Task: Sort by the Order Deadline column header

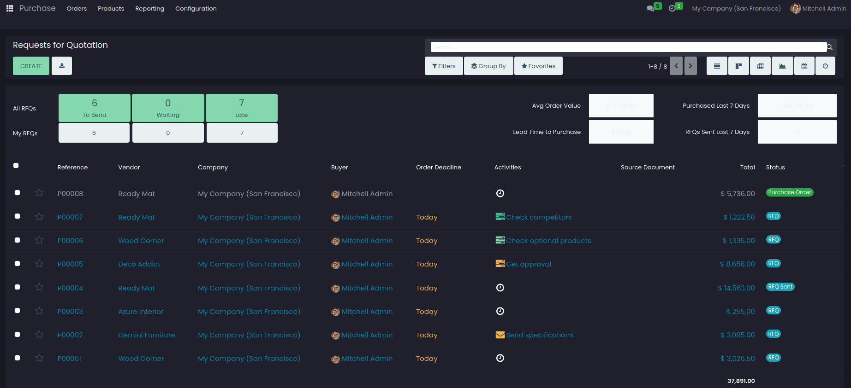Action: pyautogui.click(x=439, y=167)
